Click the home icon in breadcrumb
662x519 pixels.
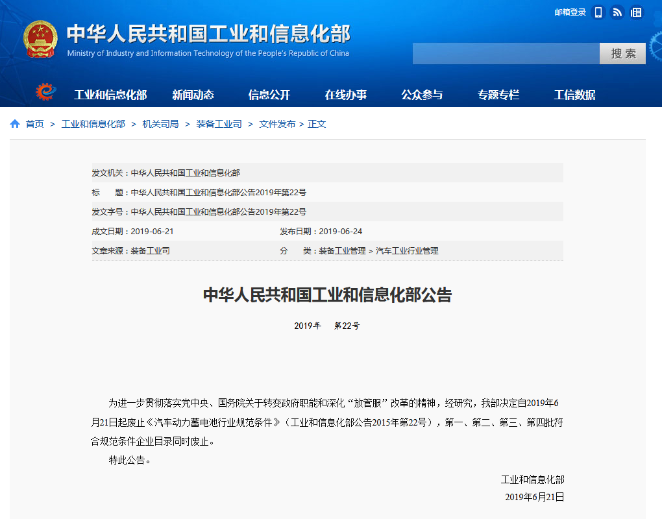tap(15, 124)
